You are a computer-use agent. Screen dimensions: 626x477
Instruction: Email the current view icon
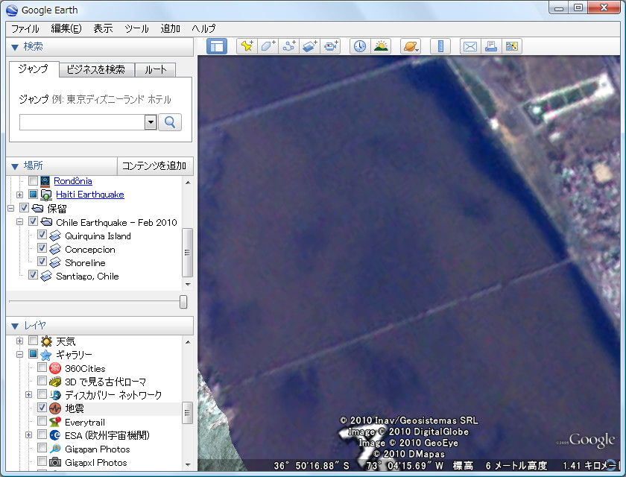(470, 46)
